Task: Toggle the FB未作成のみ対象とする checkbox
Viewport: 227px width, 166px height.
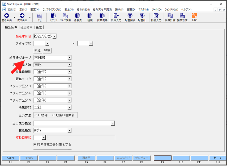Action: [x=35, y=144]
